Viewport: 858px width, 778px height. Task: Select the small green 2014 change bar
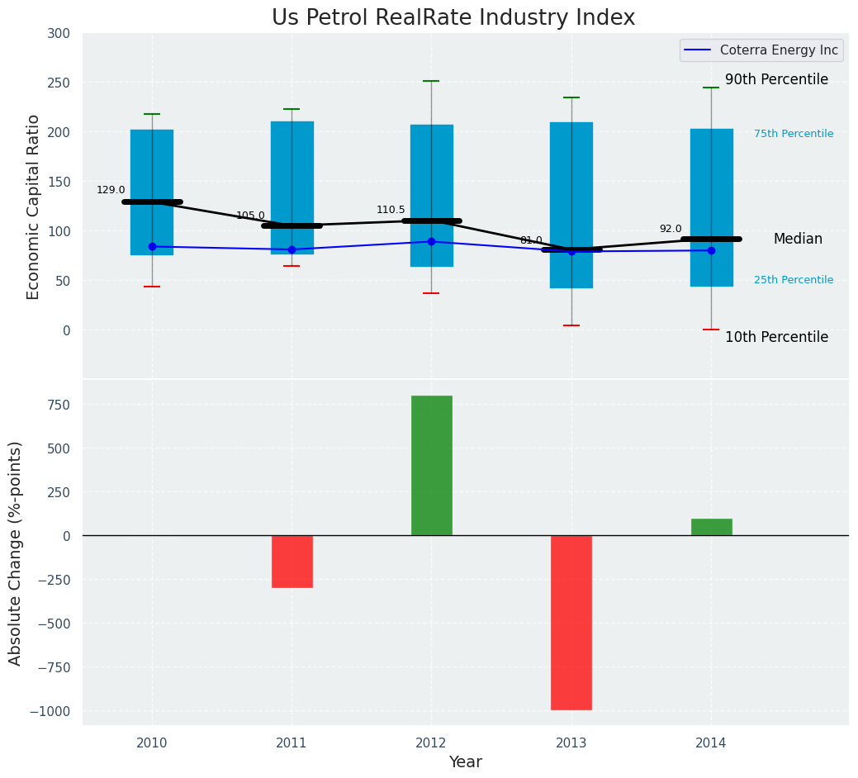pyautogui.click(x=711, y=527)
